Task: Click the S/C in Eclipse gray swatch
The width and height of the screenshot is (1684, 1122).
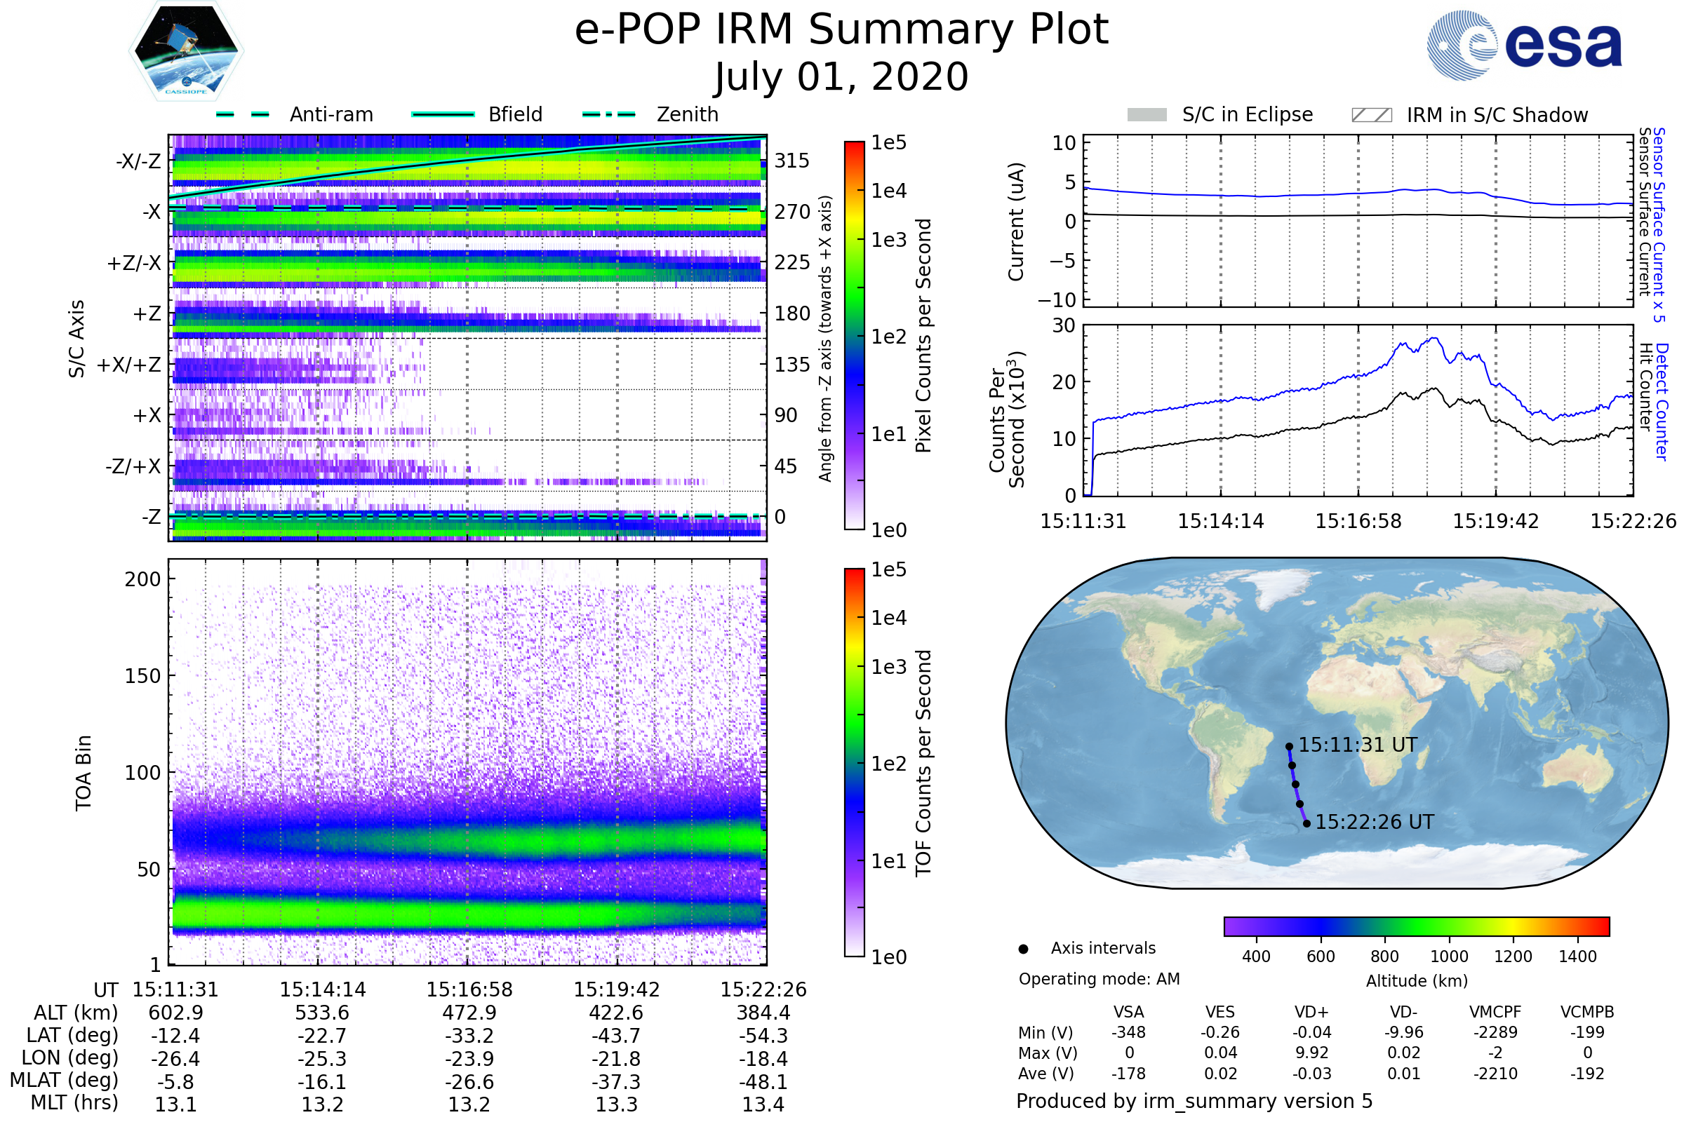Action: [x=1147, y=115]
